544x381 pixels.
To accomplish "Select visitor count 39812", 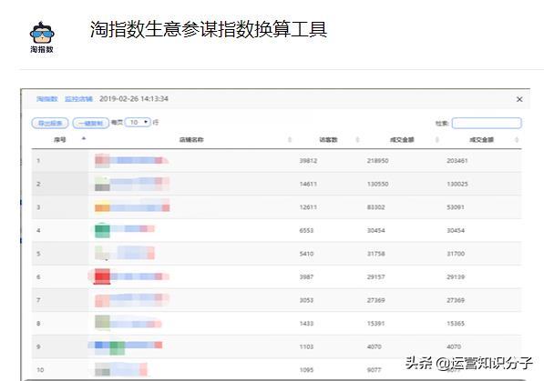I will tap(308, 161).
